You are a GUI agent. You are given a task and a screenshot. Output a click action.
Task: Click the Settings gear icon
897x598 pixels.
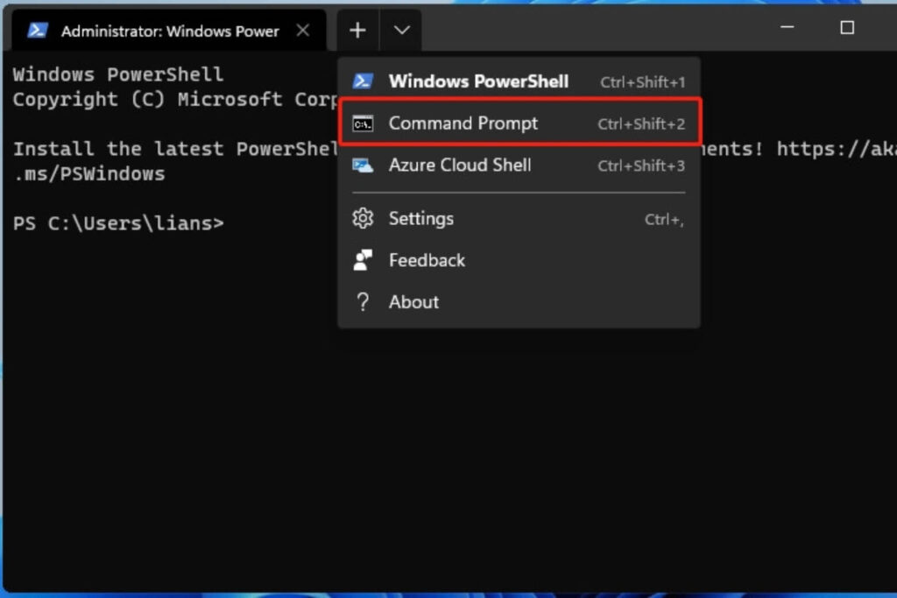pyautogui.click(x=362, y=219)
